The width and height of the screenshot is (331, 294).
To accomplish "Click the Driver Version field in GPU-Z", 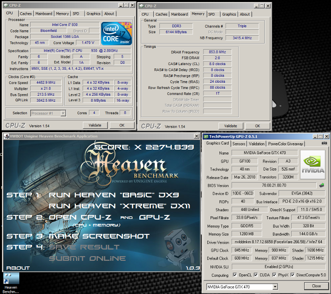I will 279,242.
